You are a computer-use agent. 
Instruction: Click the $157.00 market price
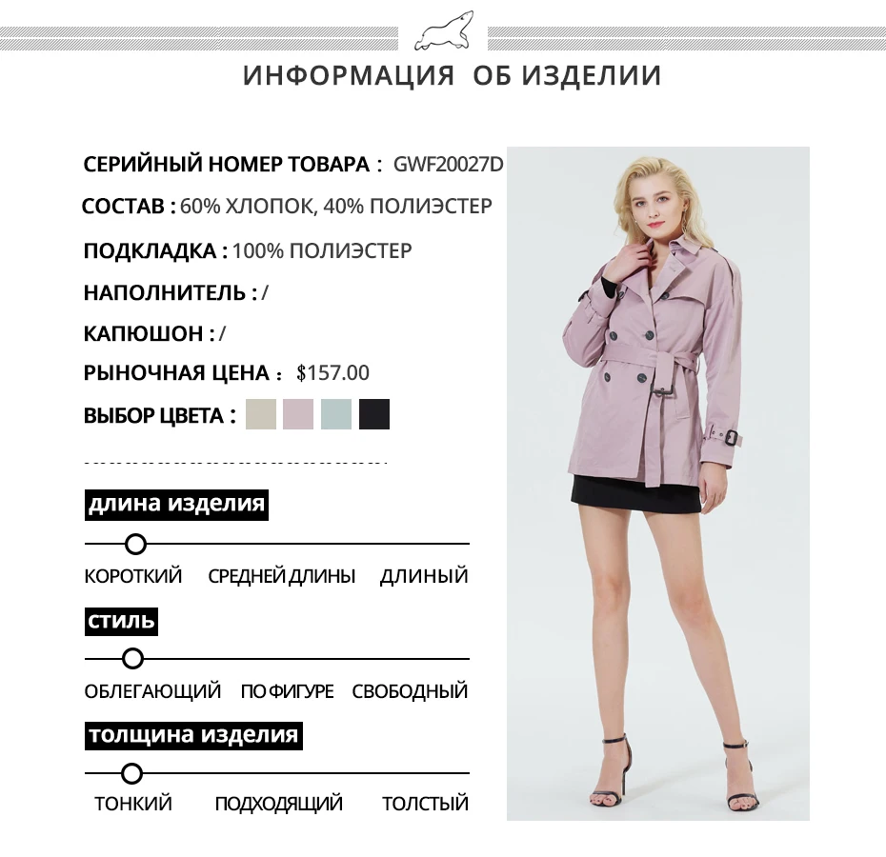pos(332,373)
